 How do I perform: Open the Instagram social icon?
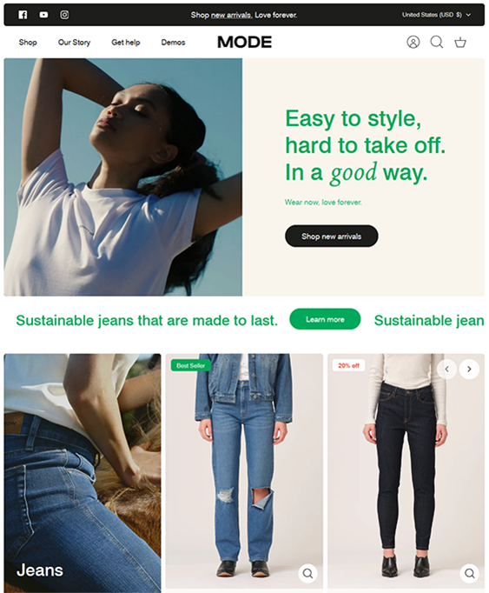[x=64, y=15]
